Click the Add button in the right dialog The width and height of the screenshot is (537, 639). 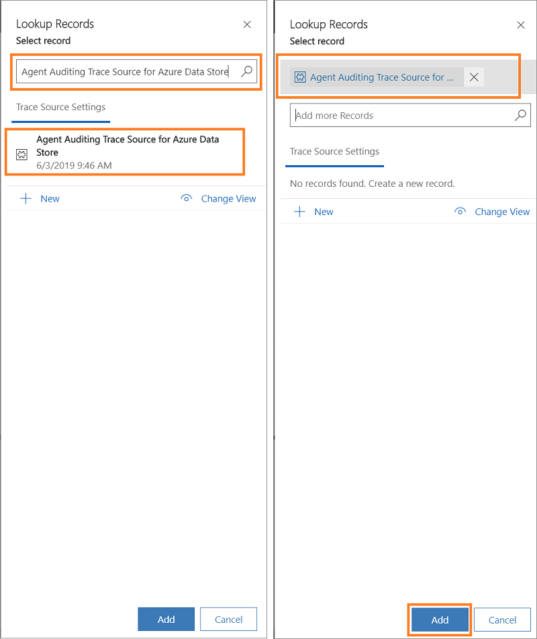point(439,620)
